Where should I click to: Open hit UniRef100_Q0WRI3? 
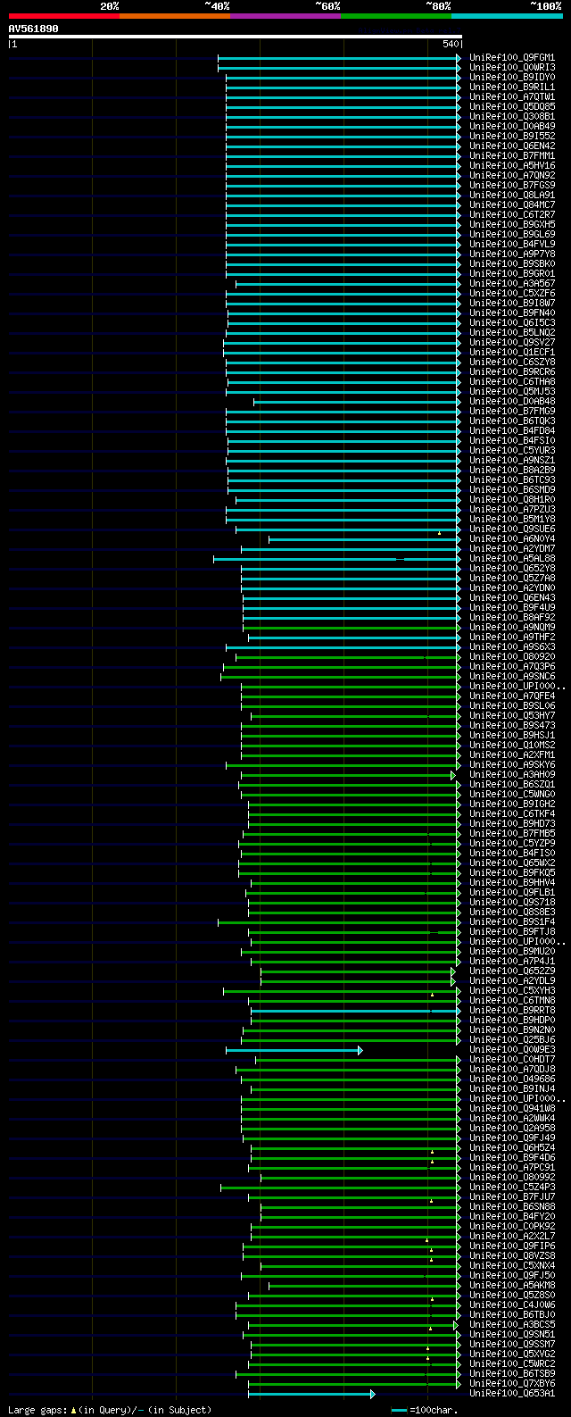pyautogui.click(x=512, y=68)
